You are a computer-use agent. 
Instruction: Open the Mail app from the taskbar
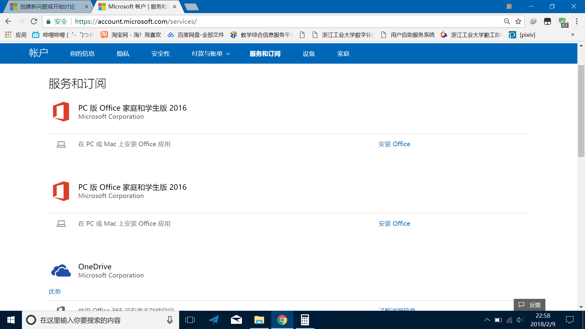pos(236,320)
